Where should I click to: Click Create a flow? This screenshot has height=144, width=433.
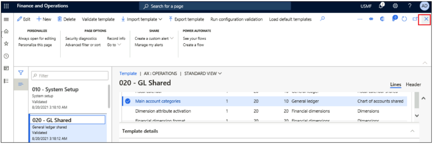(x=193, y=45)
